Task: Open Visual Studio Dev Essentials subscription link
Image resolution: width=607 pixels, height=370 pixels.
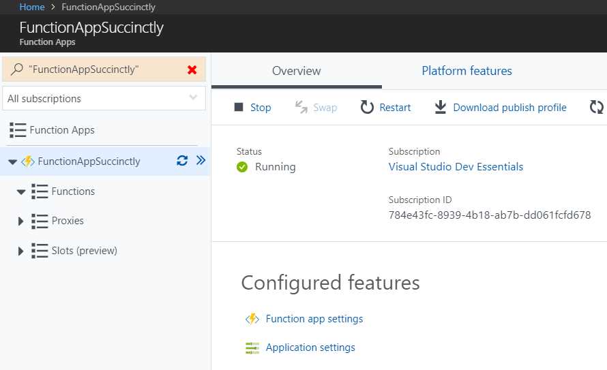Action: pos(456,167)
